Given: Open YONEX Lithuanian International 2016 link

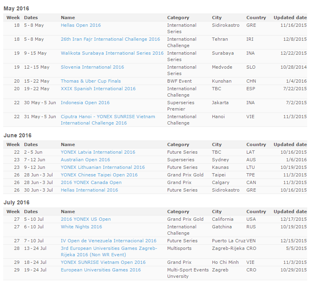Looking at the screenshot, I should click(x=103, y=167).
